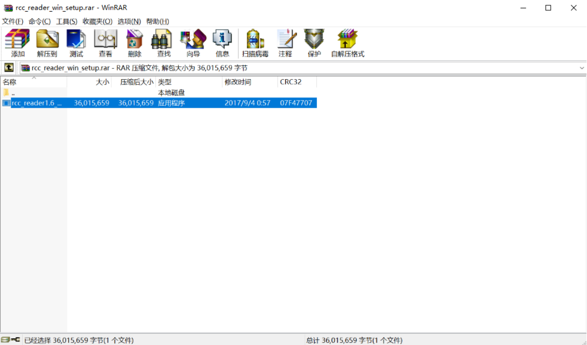The width and height of the screenshot is (587, 345).
Task: Open the Favorites (收藏夹) menu
Action: tap(97, 21)
